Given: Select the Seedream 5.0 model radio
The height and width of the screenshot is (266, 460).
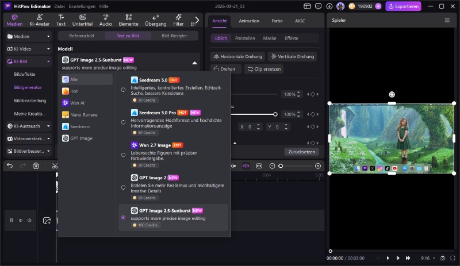Looking at the screenshot, I should coord(123,90).
